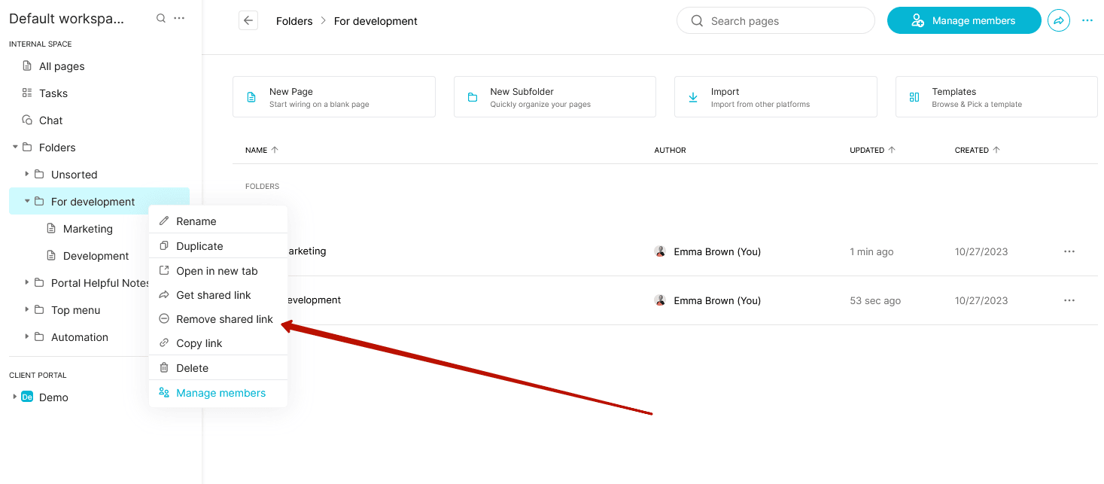This screenshot has width=1104, height=484.
Task: Expand the Automation folder arrow
Action: 27,336
